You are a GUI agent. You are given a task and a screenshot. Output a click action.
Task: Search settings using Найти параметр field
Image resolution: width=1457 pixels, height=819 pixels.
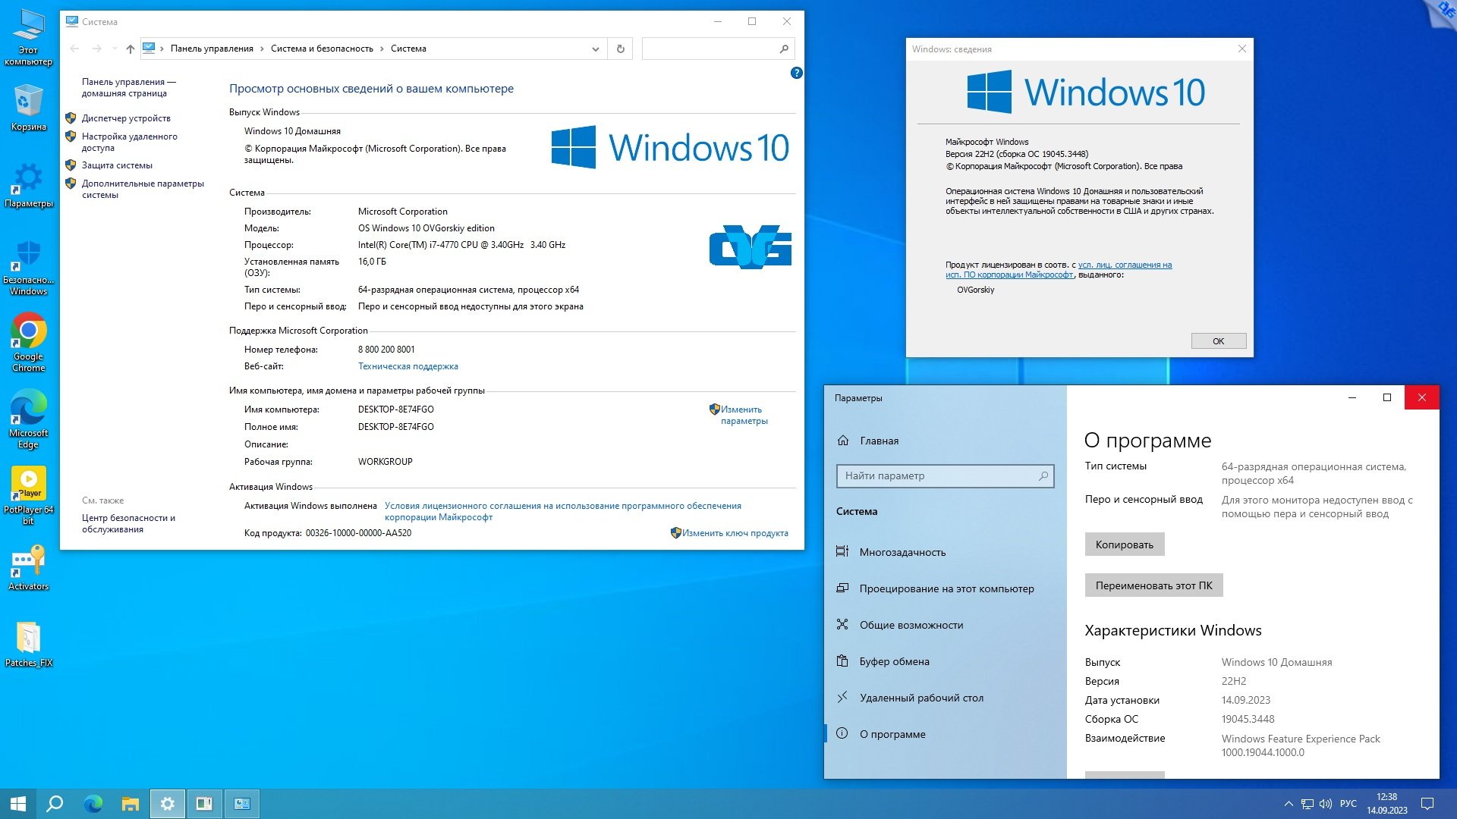point(945,475)
